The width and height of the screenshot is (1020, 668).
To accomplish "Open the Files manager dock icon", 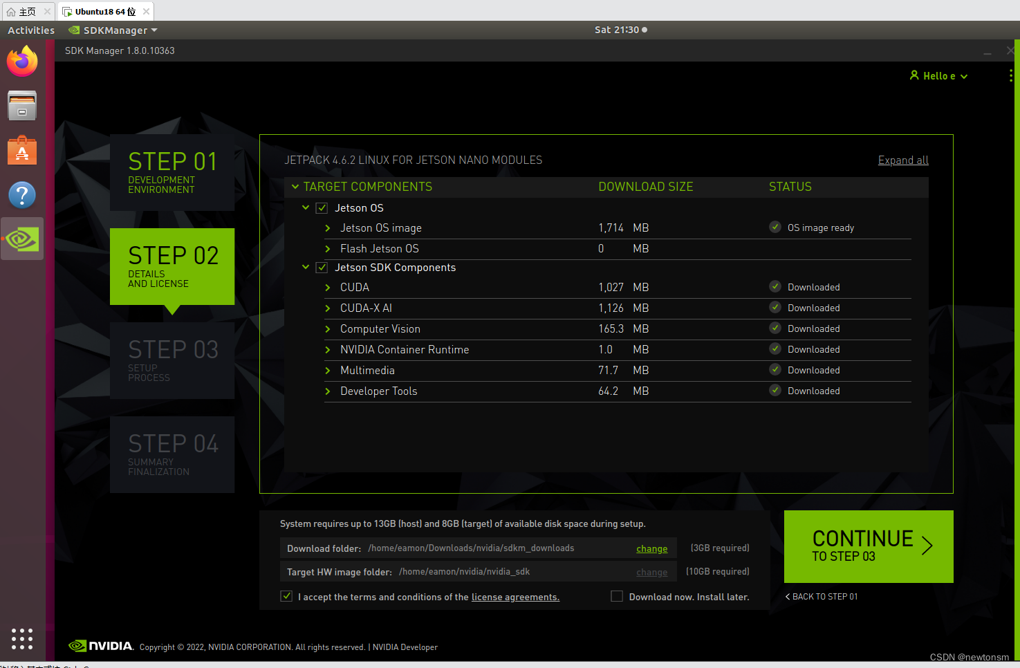I will pos(22,106).
